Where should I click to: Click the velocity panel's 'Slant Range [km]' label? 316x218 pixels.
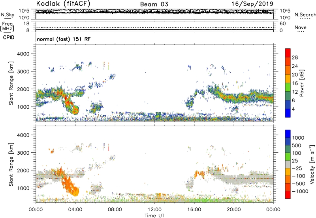11,164
